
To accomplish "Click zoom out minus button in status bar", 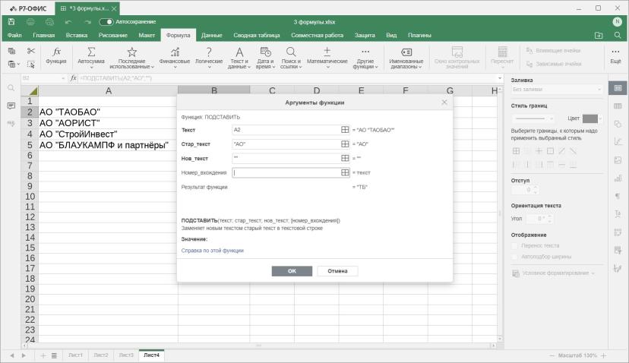I will pyautogui.click(x=552, y=355).
